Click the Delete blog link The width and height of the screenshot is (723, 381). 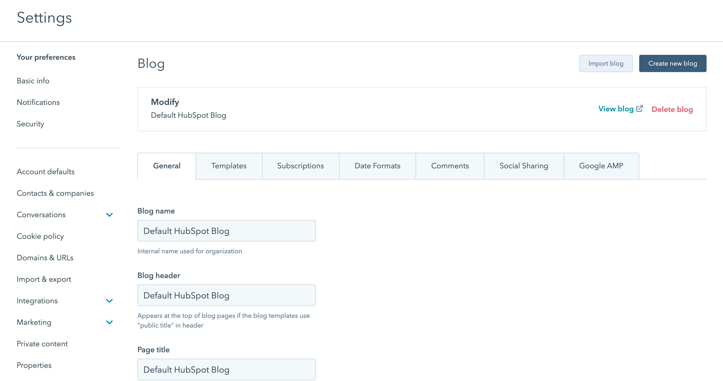click(x=672, y=109)
